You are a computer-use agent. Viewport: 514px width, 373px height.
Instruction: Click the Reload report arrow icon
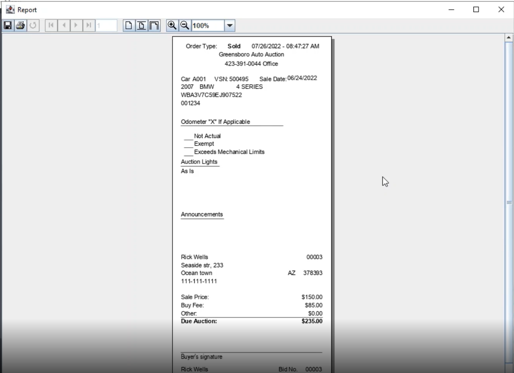tap(33, 25)
